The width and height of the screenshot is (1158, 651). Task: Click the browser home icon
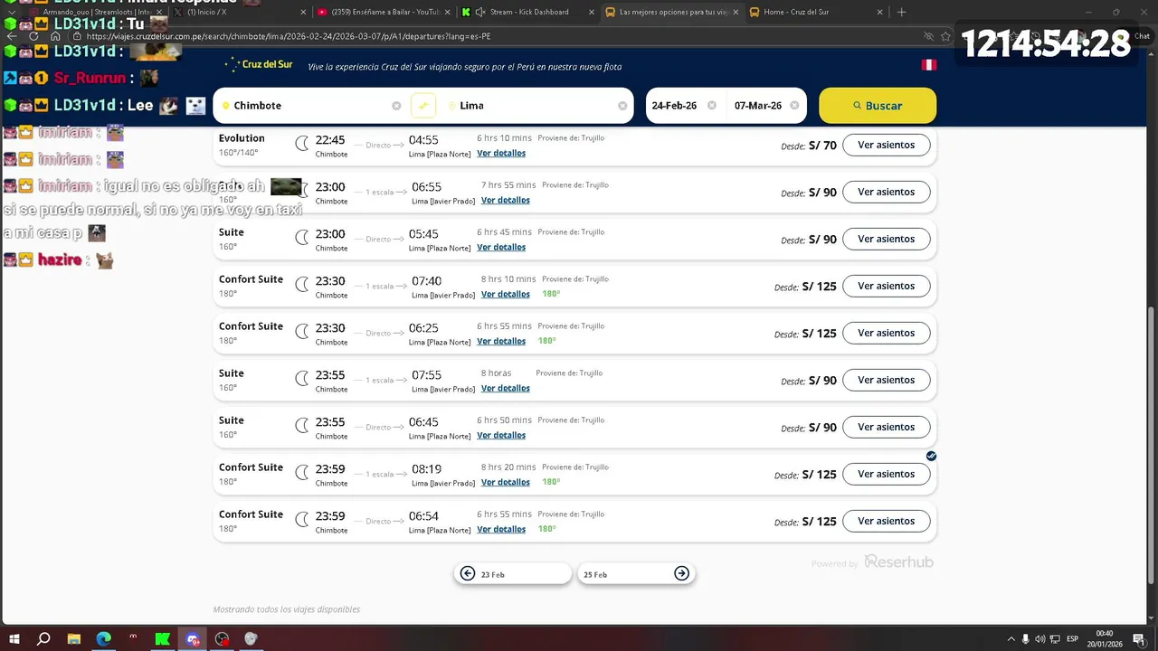pos(55,36)
